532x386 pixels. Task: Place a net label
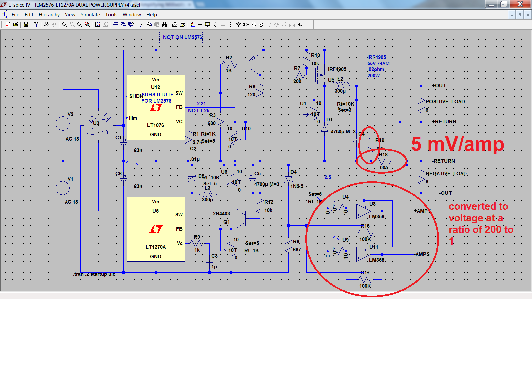click(207, 24)
